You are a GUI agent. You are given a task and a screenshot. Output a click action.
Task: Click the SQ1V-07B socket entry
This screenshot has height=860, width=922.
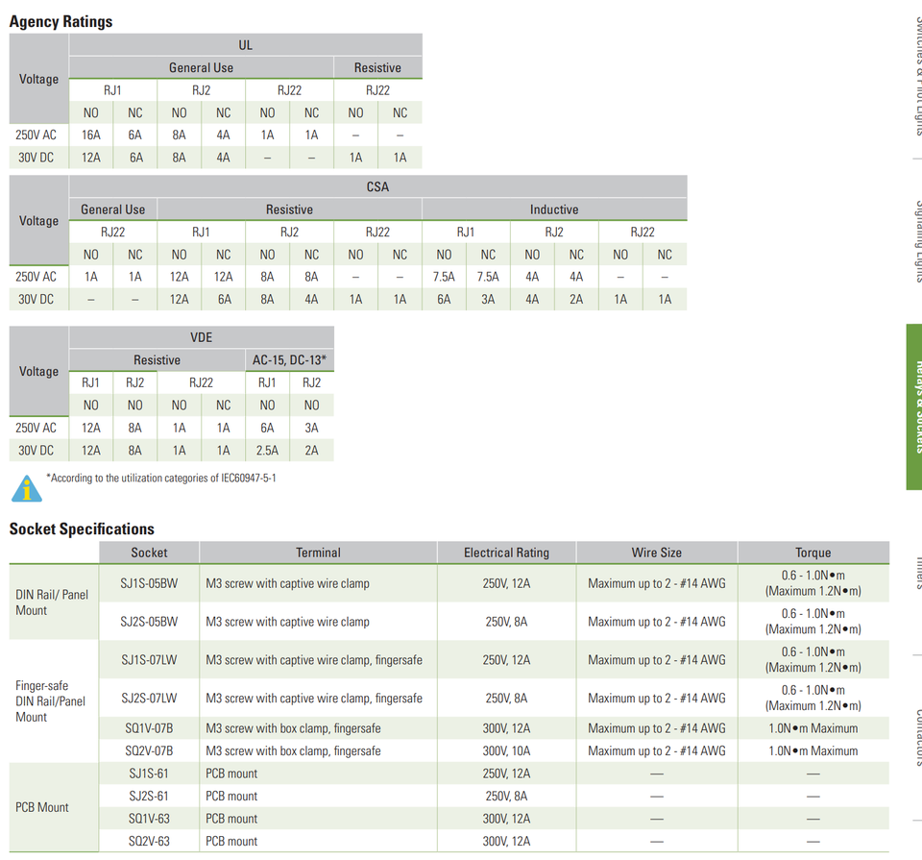point(149,728)
